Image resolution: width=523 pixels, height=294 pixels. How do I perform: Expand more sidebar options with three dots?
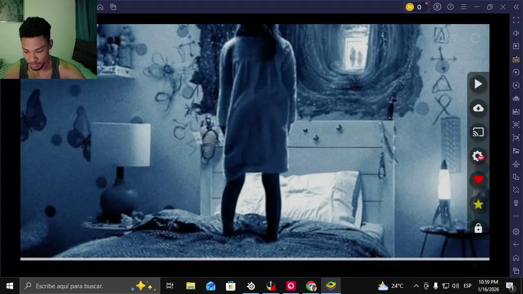coord(516,216)
